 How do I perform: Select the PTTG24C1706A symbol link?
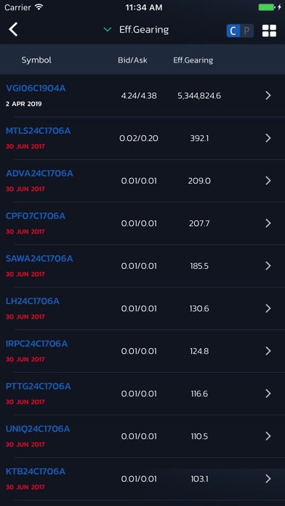38,386
